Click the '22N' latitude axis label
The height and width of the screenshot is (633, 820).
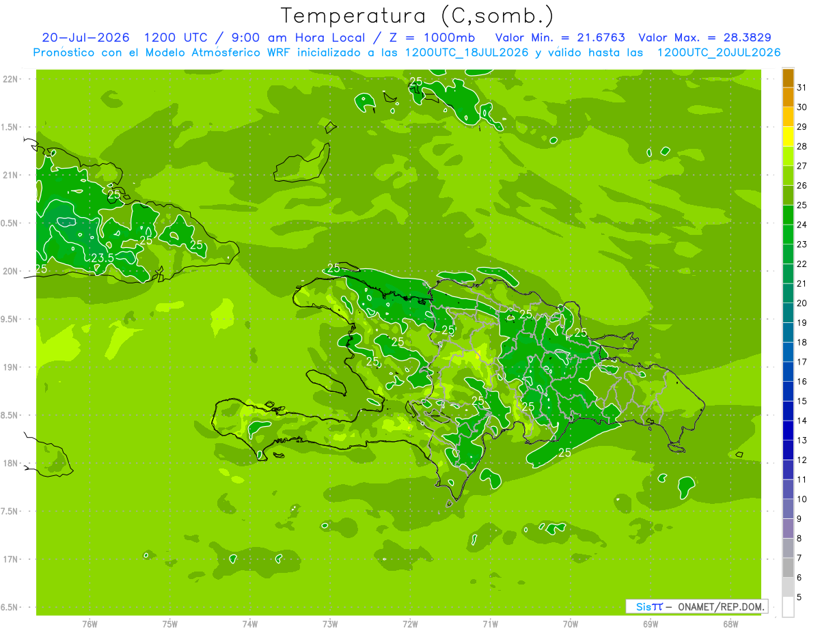[11, 79]
